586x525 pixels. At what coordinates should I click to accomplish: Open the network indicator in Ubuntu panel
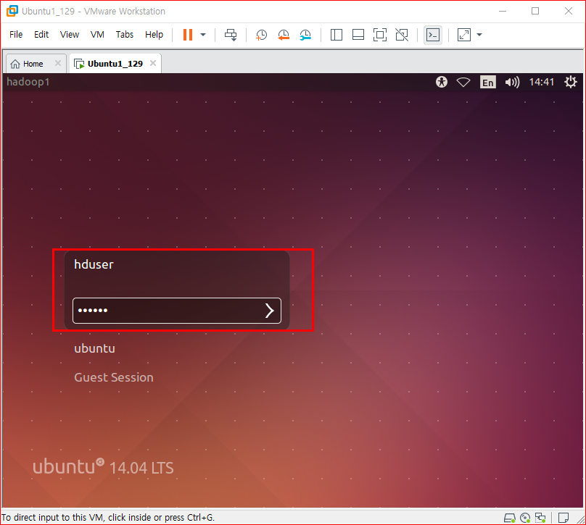tap(463, 82)
